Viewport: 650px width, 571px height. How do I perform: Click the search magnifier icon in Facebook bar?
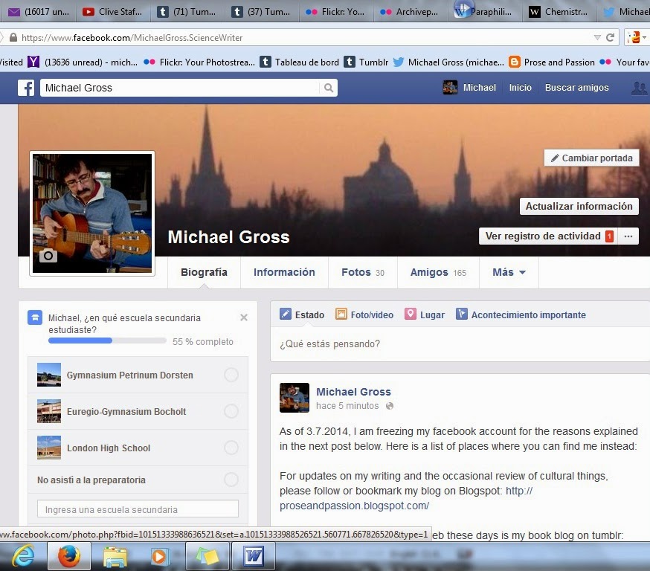[x=328, y=88]
